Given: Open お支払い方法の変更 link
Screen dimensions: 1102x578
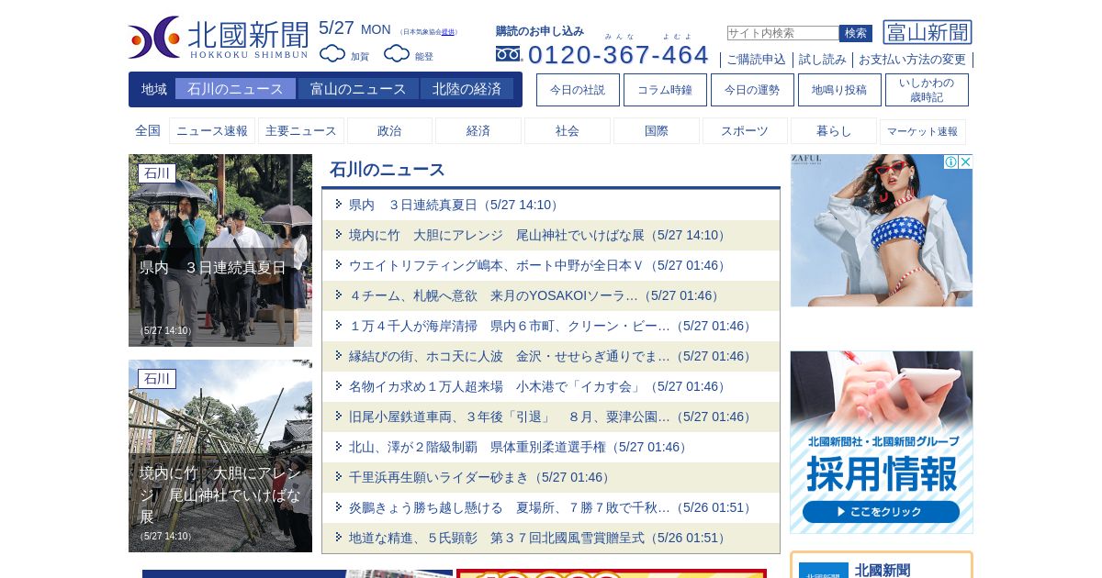Looking at the screenshot, I should 912,60.
